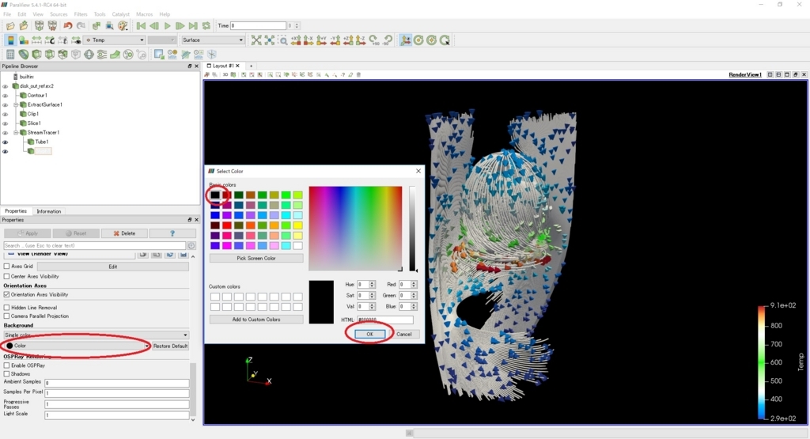The width and height of the screenshot is (810, 439).
Task: Click the Undo icon
Action: [x=68, y=26]
